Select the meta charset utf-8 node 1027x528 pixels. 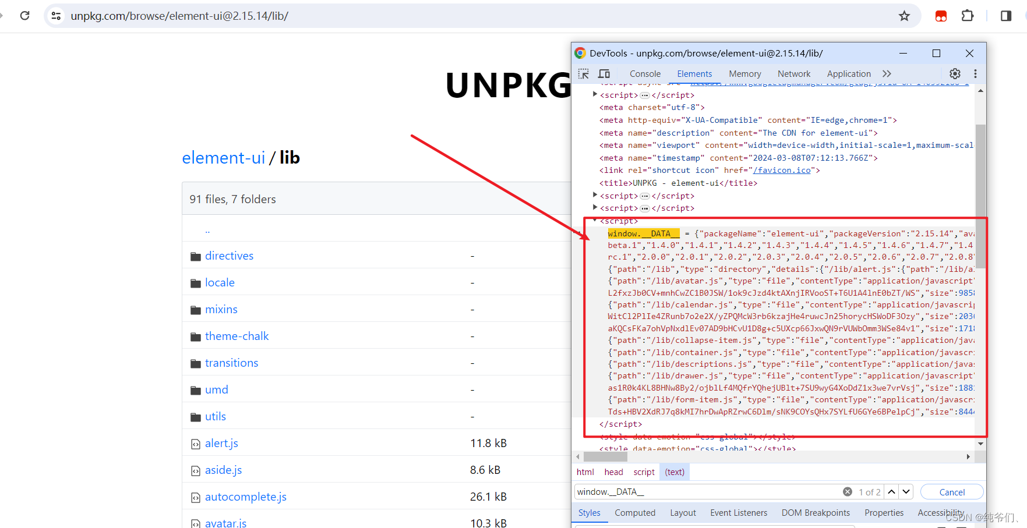tap(652, 107)
